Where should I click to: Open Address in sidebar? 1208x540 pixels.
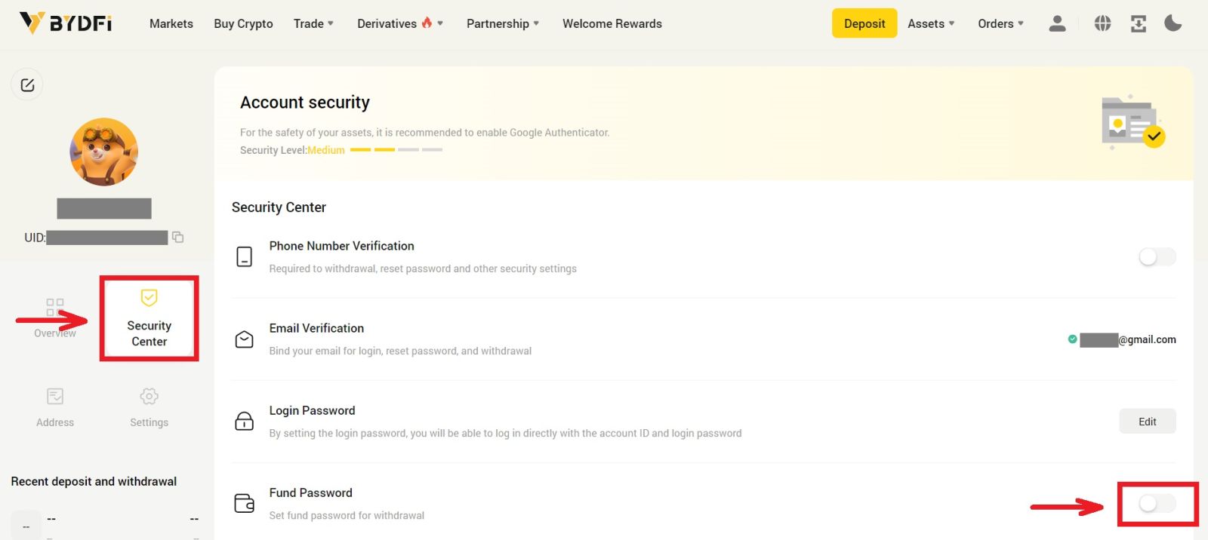pyautogui.click(x=55, y=407)
